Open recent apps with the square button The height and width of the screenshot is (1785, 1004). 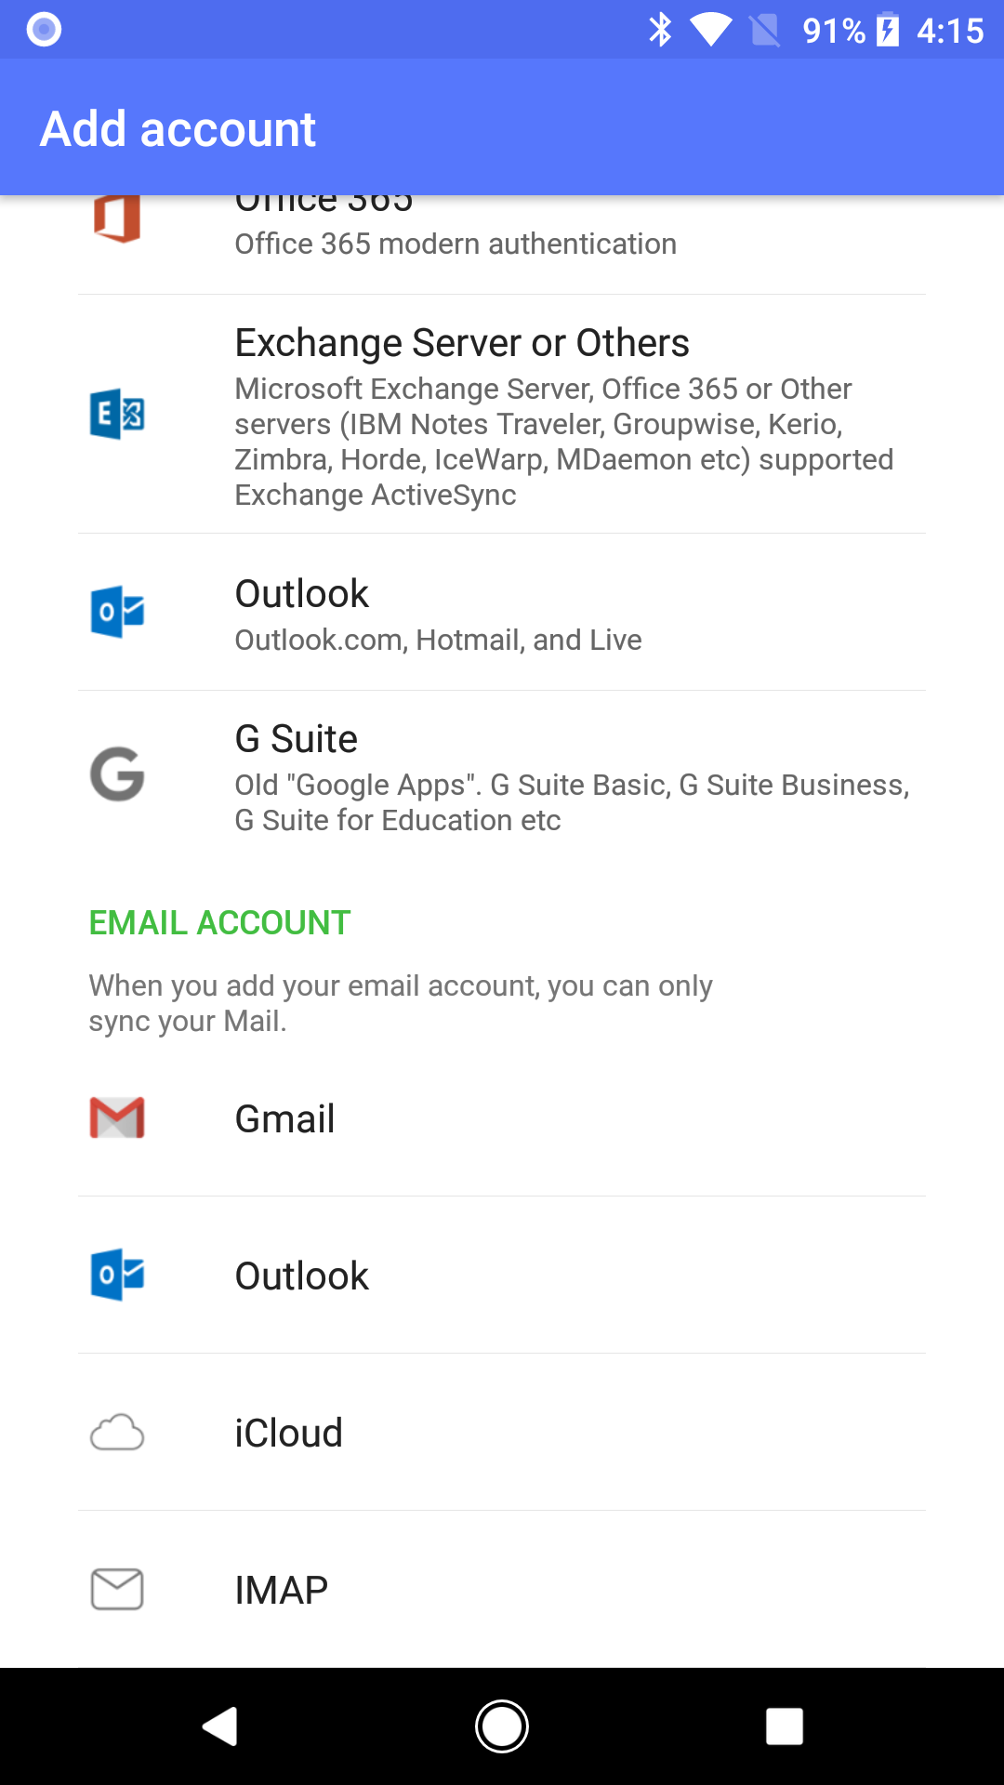pos(784,1726)
